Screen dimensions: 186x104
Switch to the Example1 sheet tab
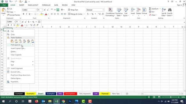click(x=19, y=94)
